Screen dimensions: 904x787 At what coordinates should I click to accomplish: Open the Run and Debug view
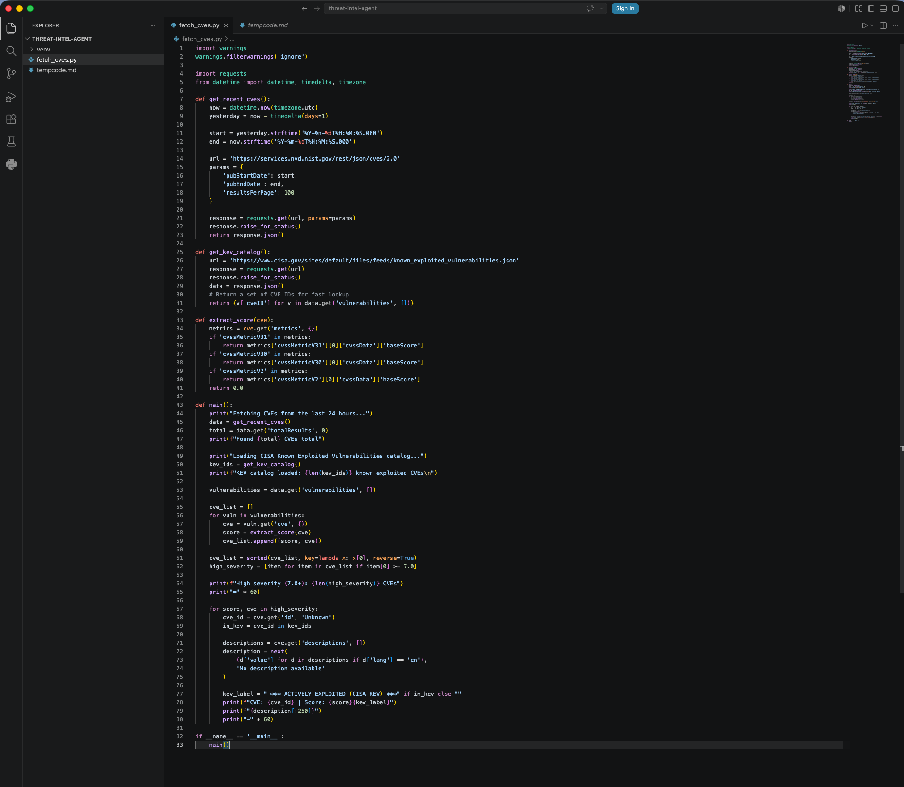[11, 97]
